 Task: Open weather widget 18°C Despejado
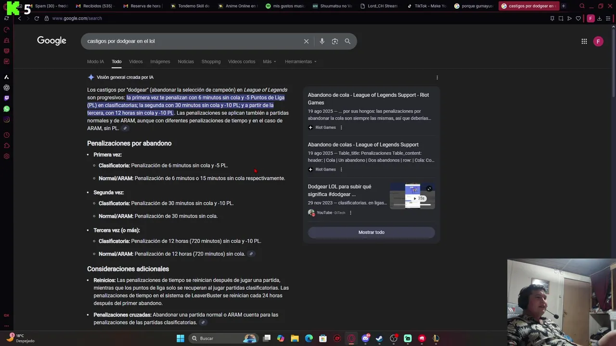(20, 338)
